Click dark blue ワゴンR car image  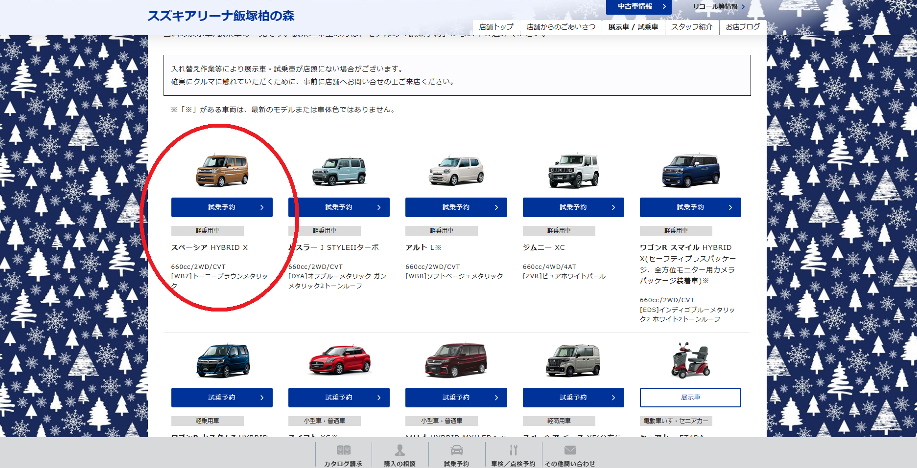pyautogui.click(x=223, y=360)
